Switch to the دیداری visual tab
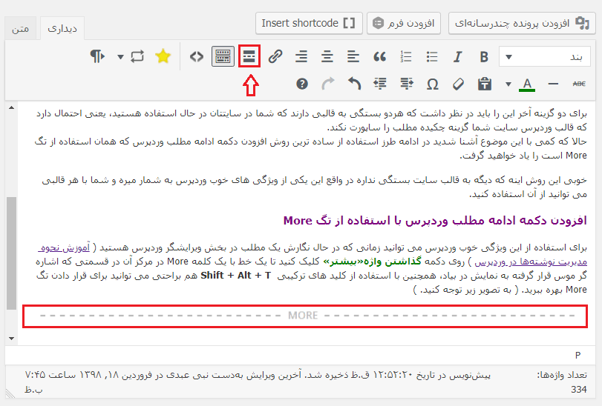The image size is (602, 406). point(62,29)
